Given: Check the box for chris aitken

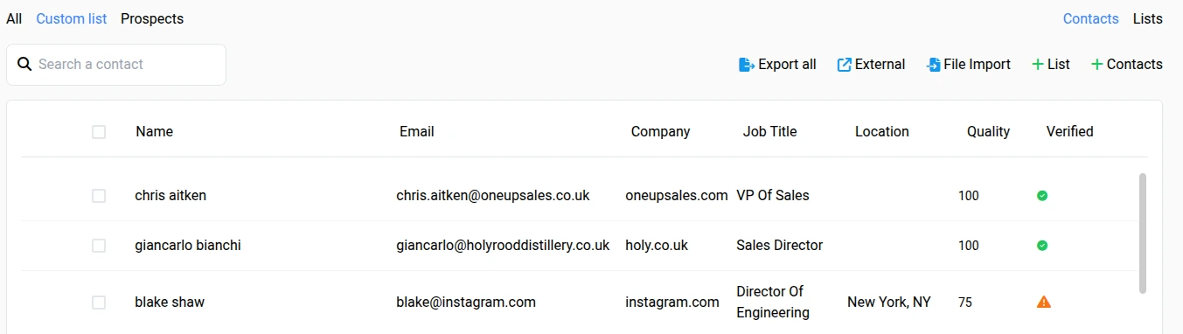Looking at the screenshot, I should pyautogui.click(x=99, y=196).
